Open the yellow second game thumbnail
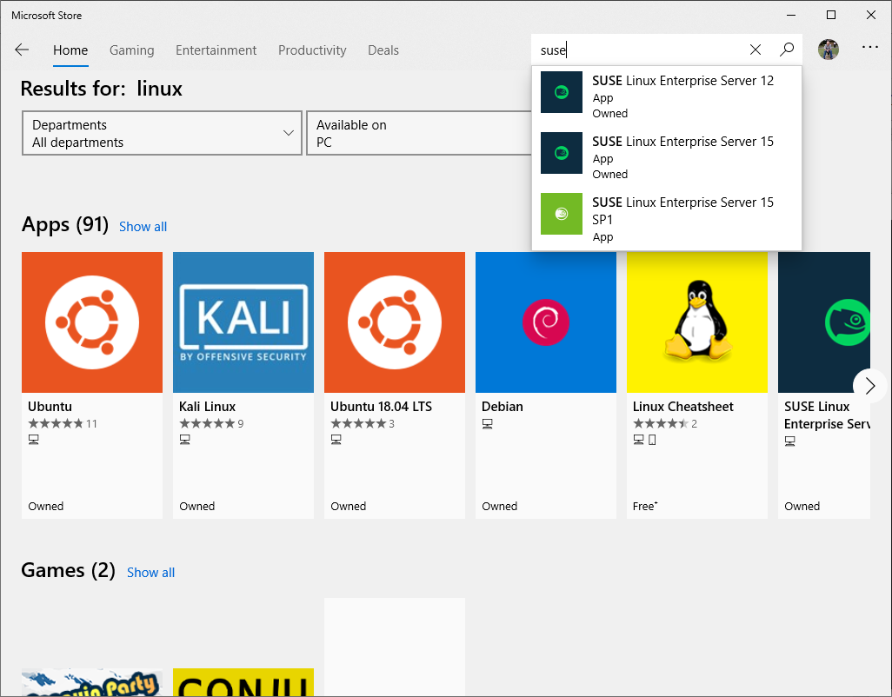The height and width of the screenshot is (697, 892). pos(243,683)
